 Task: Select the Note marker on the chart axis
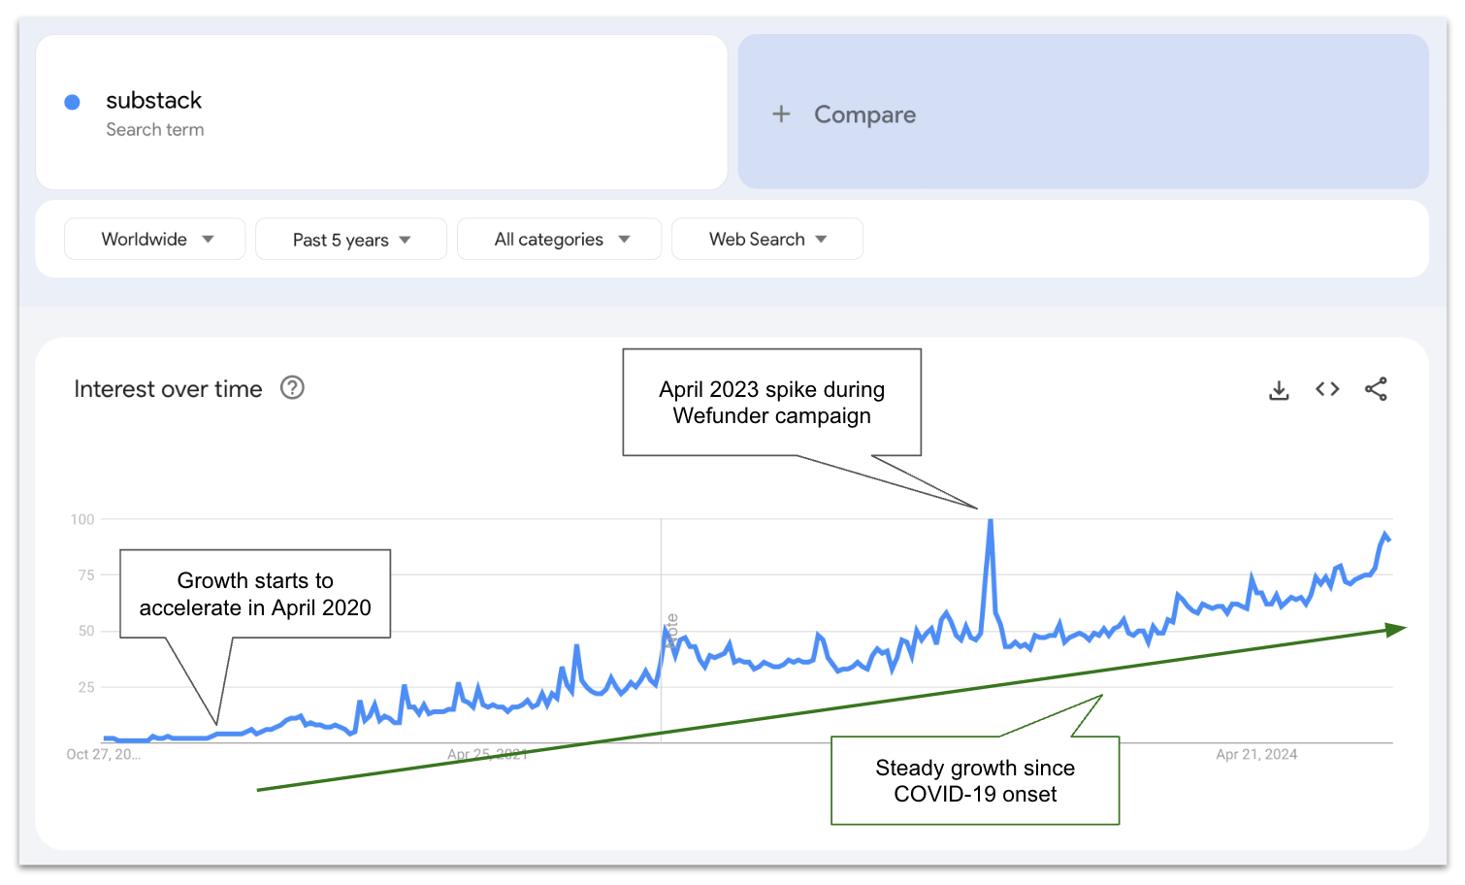[673, 629]
